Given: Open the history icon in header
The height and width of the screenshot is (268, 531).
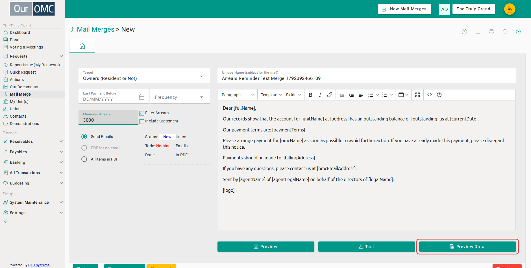Looking at the screenshot, I should (x=505, y=32).
